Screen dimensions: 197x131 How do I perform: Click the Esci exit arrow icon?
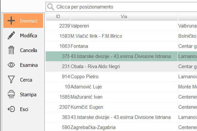point(11,109)
